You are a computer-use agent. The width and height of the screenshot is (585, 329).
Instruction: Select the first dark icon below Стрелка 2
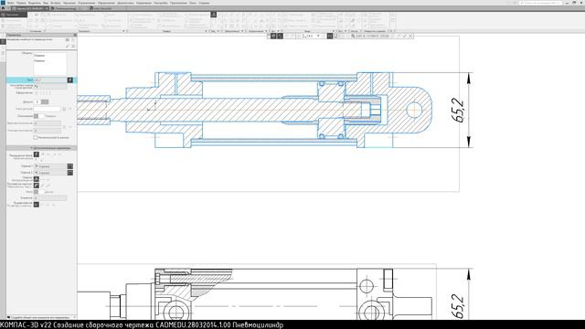click(37, 179)
